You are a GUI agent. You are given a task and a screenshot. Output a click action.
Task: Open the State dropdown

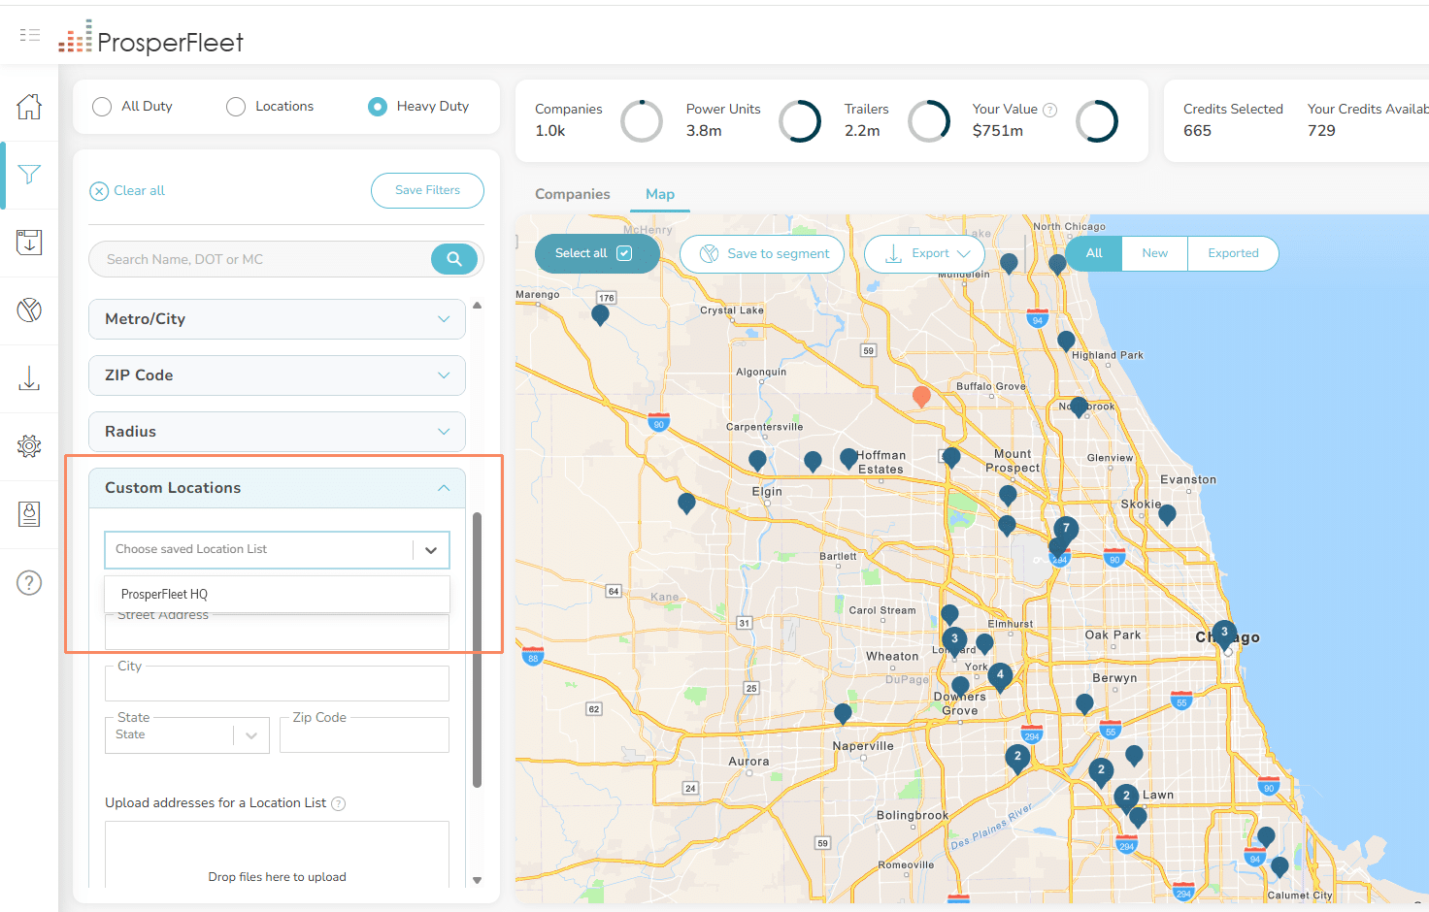pyautogui.click(x=186, y=734)
